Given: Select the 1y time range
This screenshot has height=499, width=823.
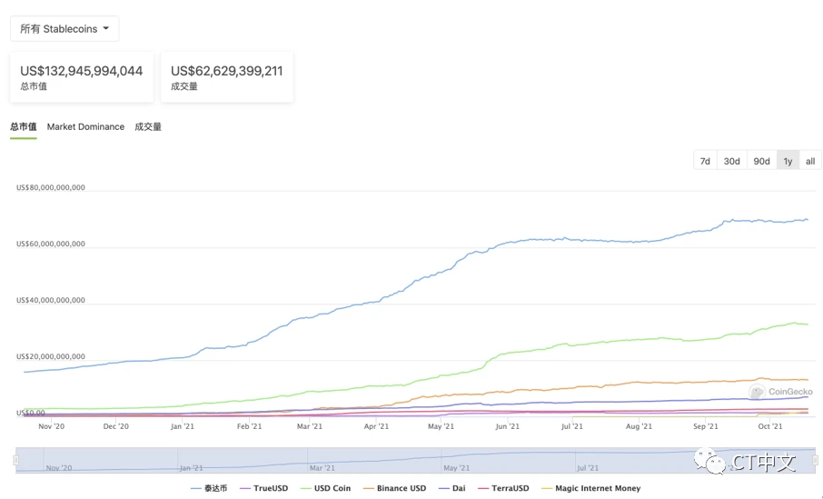Looking at the screenshot, I should 788,161.
